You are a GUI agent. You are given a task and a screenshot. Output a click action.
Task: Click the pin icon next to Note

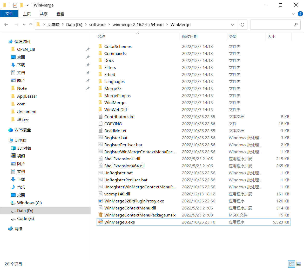[88, 88]
